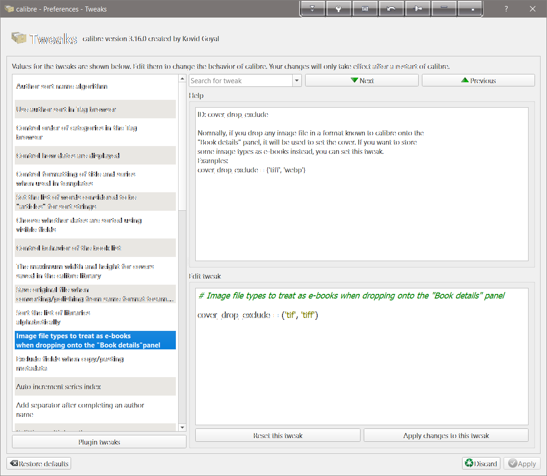The image size is (547, 476).
Task: Click Reset this tweak
Action: click(x=278, y=435)
